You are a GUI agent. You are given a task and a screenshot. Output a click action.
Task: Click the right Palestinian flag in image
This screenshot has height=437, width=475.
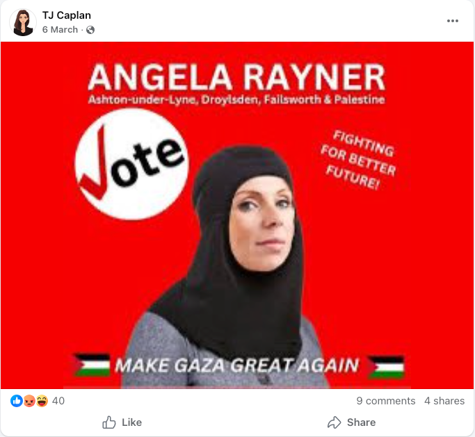pos(386,368)
